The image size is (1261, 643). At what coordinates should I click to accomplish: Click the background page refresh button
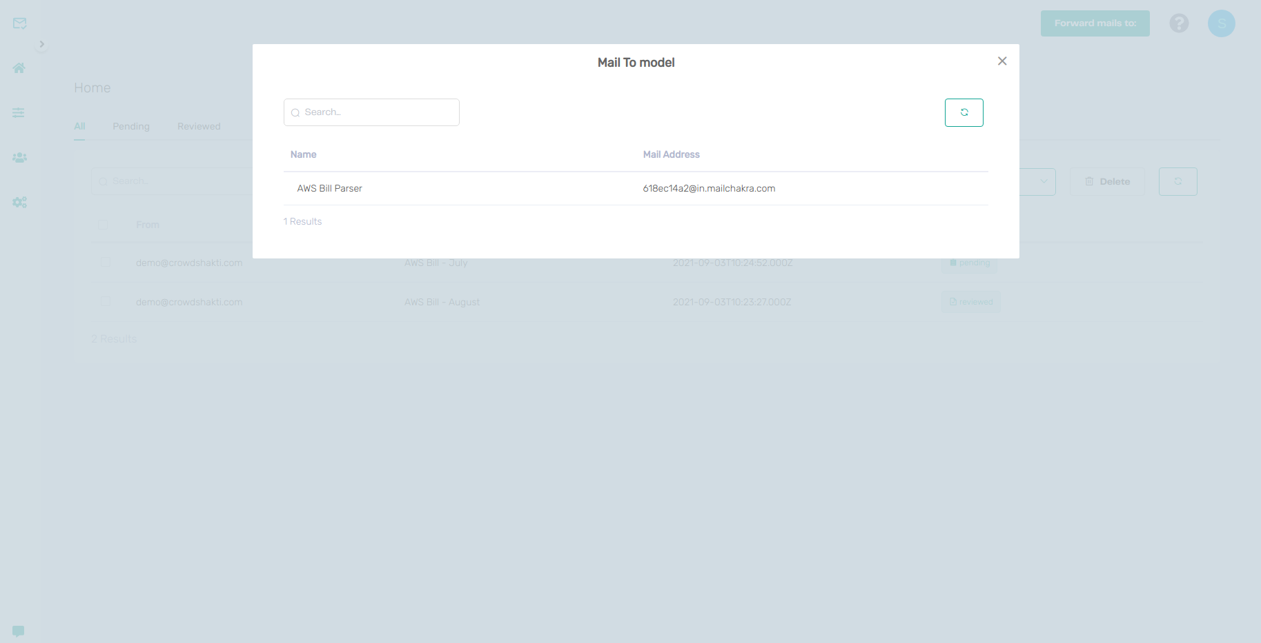click(1177, 181)
